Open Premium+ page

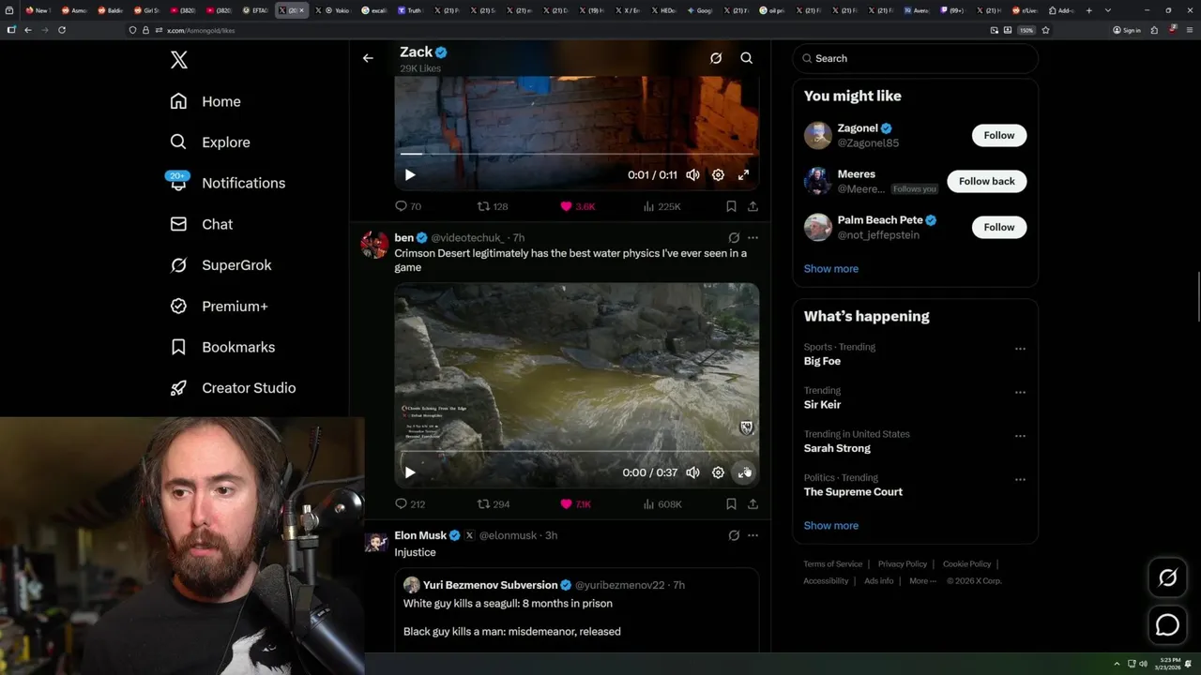(219, 306)
